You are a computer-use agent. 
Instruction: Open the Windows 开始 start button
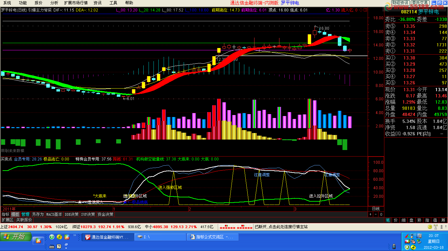pyautogui.click(x=16, y=237)
